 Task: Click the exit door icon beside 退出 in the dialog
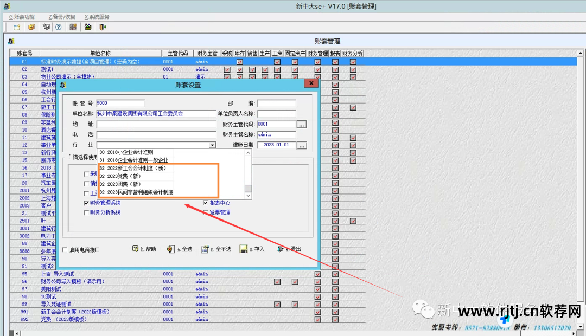[x=281, y=249]
